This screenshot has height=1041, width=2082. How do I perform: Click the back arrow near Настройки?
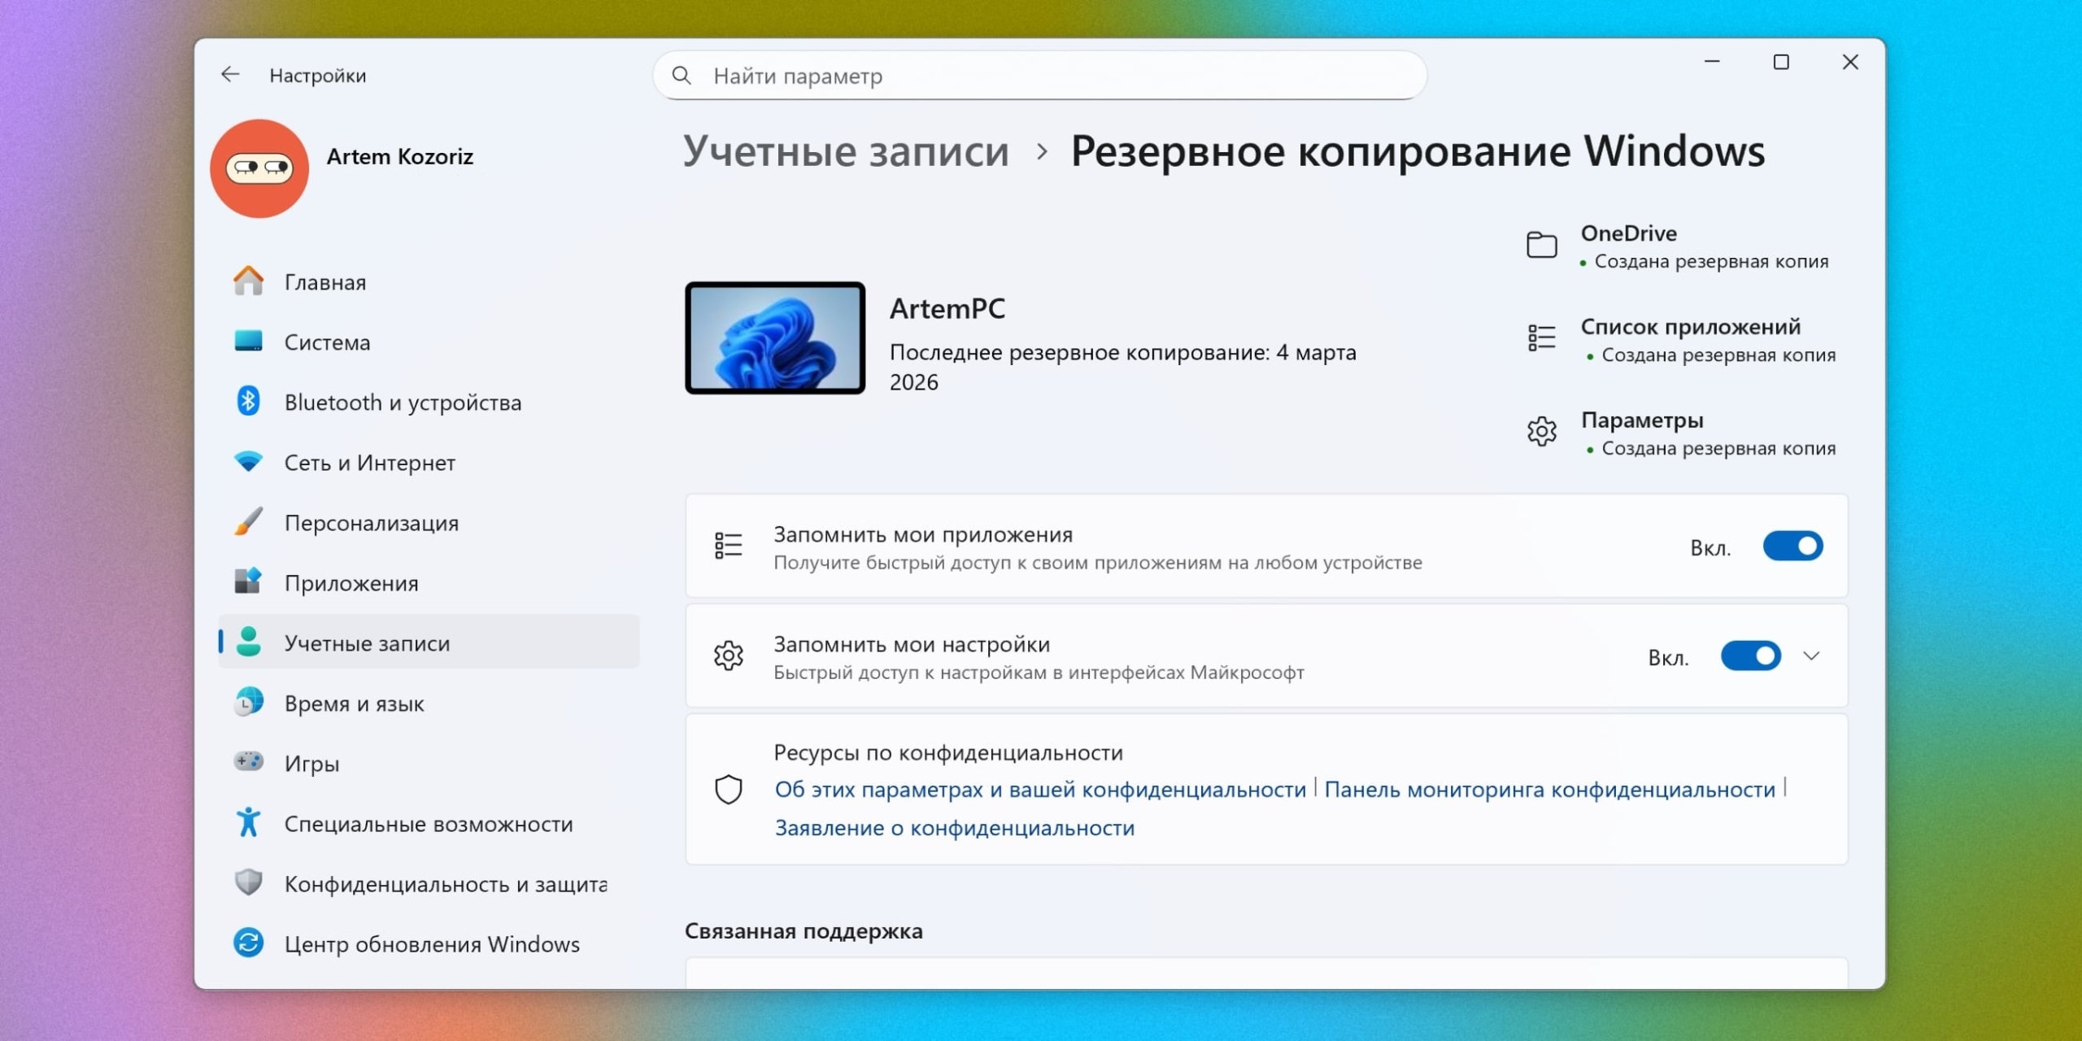230,74
